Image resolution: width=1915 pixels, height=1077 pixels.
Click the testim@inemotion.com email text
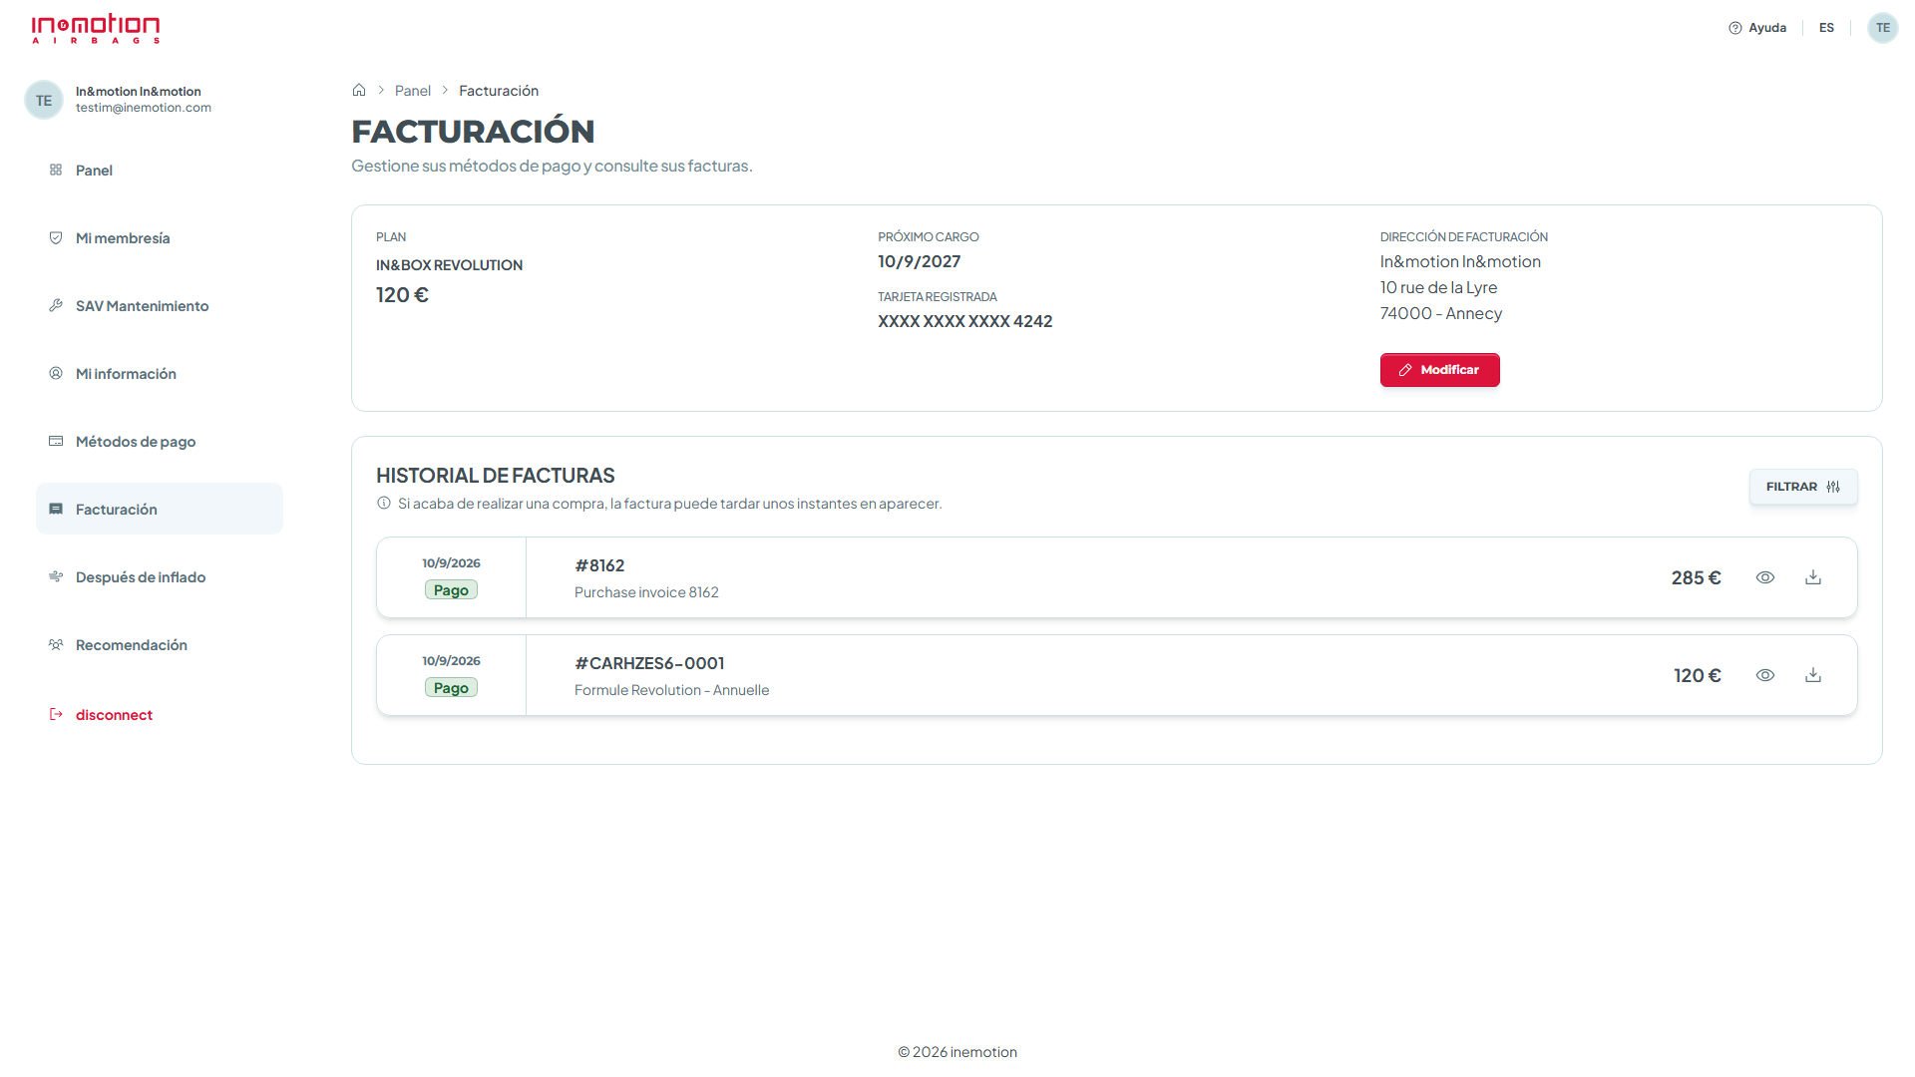pos(144,108)
